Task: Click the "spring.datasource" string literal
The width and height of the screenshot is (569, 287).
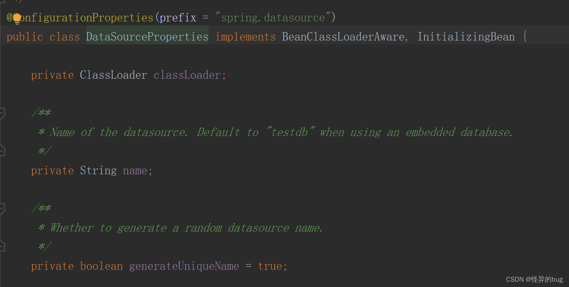Action: [x=273, y=18]
